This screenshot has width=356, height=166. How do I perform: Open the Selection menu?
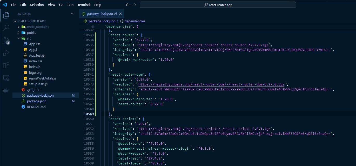point(37,5)
